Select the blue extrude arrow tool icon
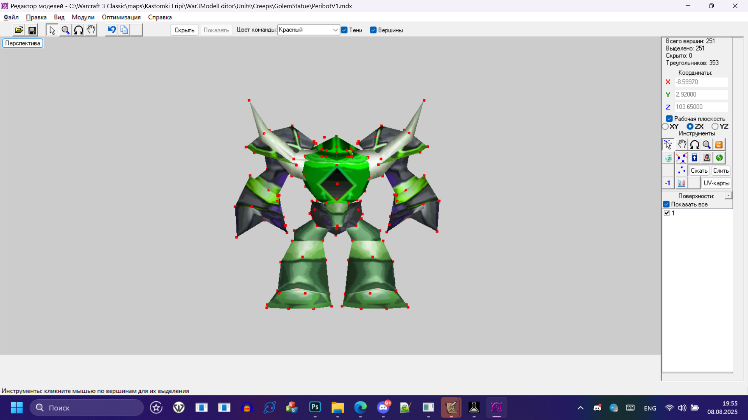This screenshot has width=748, height=420. point(694,158)
